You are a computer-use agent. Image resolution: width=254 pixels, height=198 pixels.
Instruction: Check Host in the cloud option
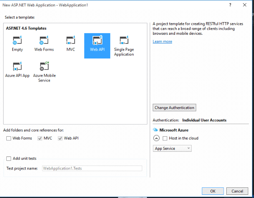point(165,138)
